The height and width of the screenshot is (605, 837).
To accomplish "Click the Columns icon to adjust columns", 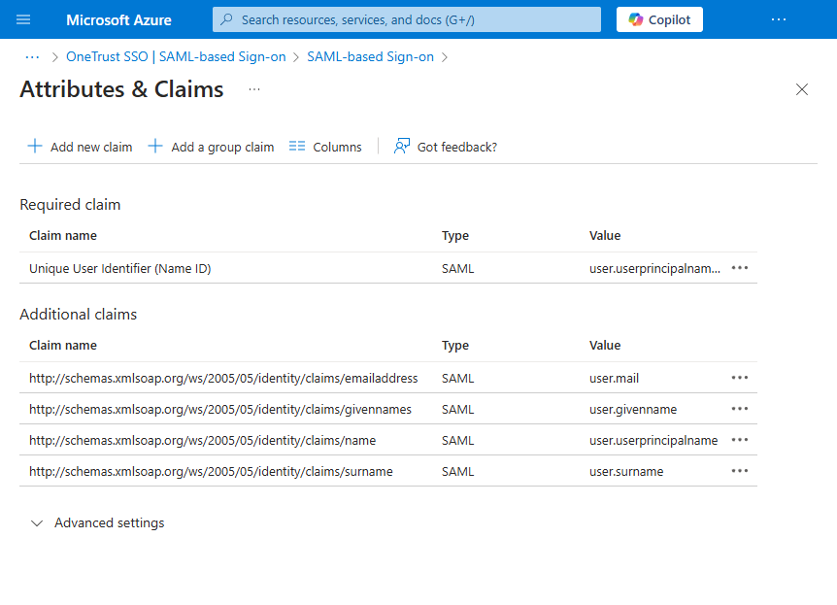I will tap(297, 146).
